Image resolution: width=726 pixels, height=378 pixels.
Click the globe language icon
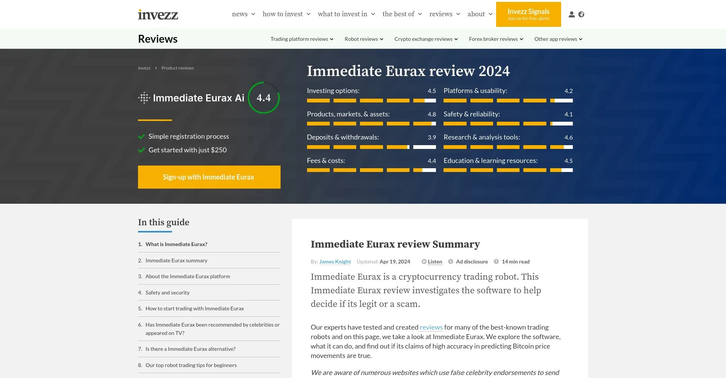pos(582,14)
